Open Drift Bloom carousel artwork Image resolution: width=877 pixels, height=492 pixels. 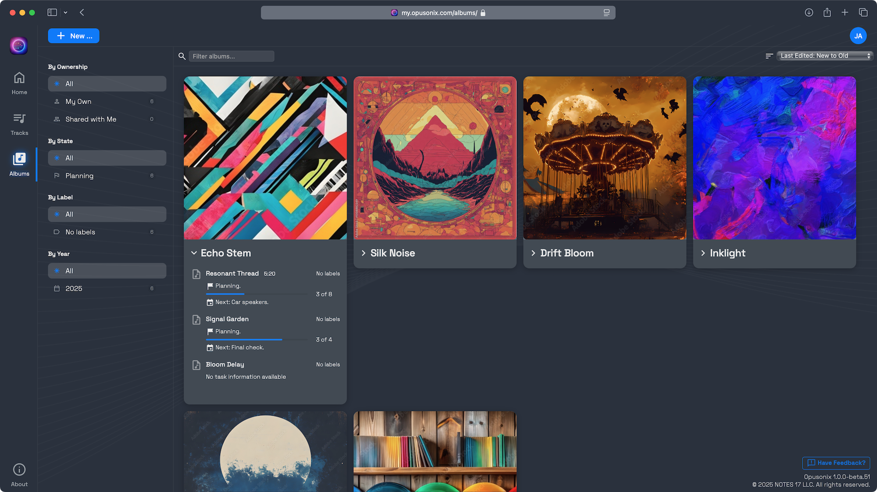[x=605, y=158]
